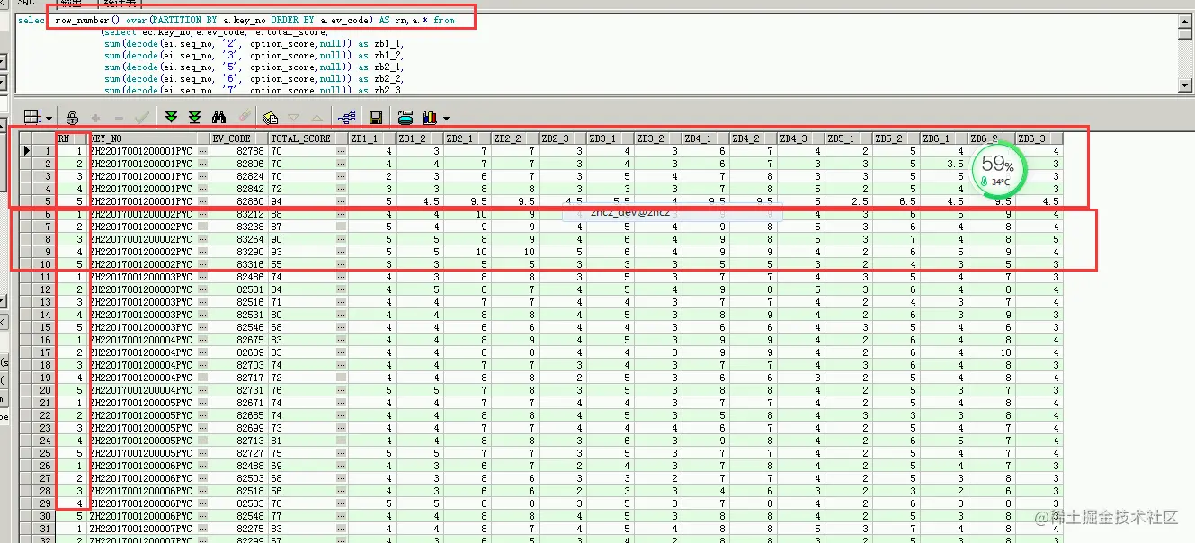Click the delete record minus icon
This screenshot has width=1195, height=543.
(x=118, y=117)
